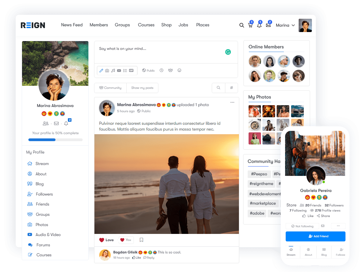Select the pencil status post type
Image resolution: width=362 pixels, height=272 pixels.
click(101, 70)
